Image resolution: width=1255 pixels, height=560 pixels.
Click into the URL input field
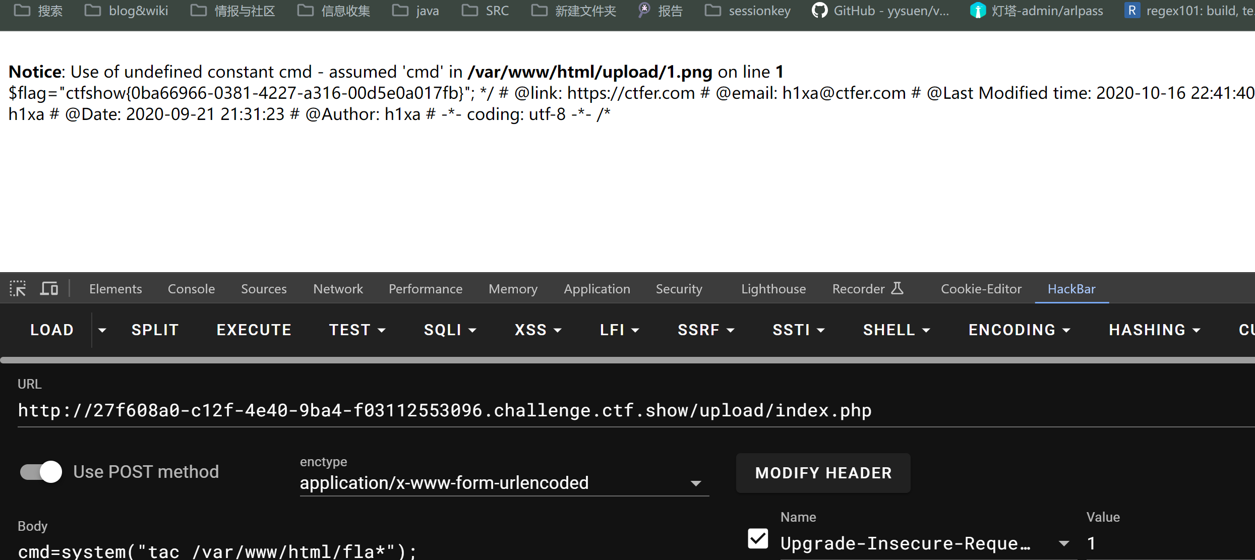(636, 411)
